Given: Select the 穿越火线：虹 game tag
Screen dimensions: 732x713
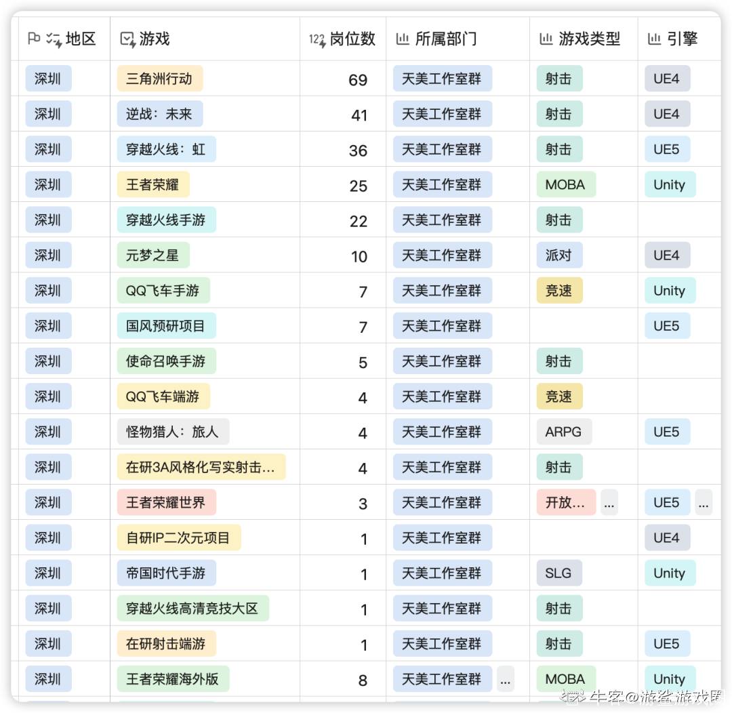Looking at the screenshot, I should (166, 149).
